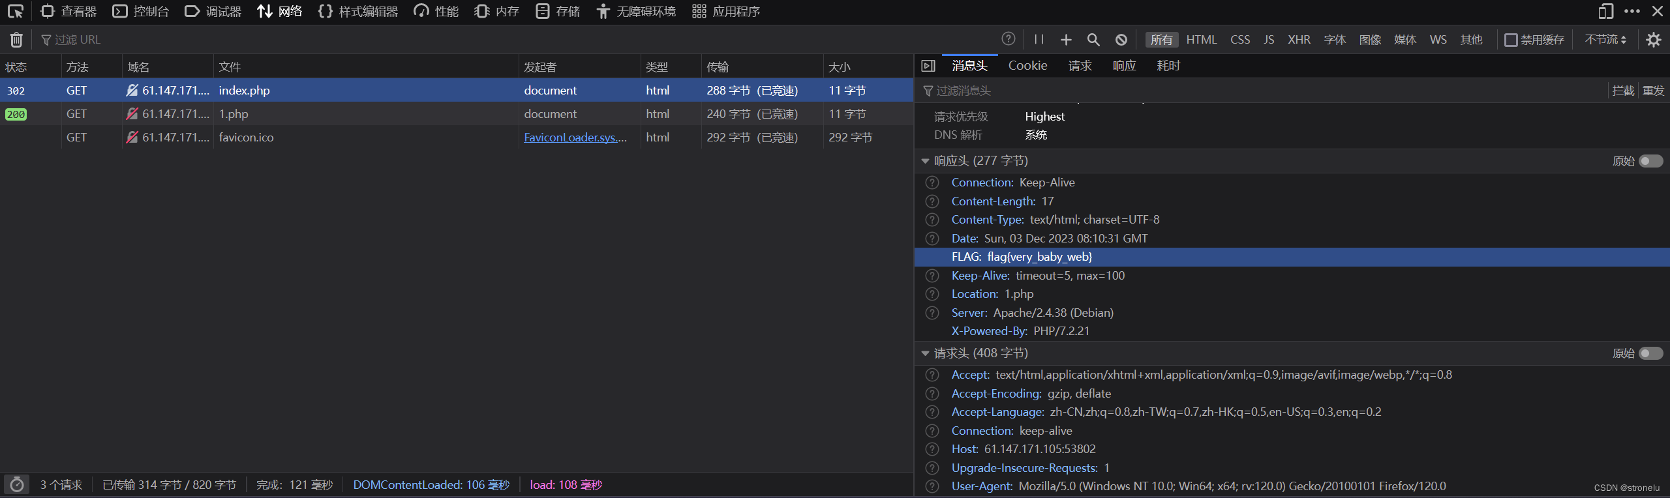
Task: Open network settings gear menu
Action: click(1653, 40)
